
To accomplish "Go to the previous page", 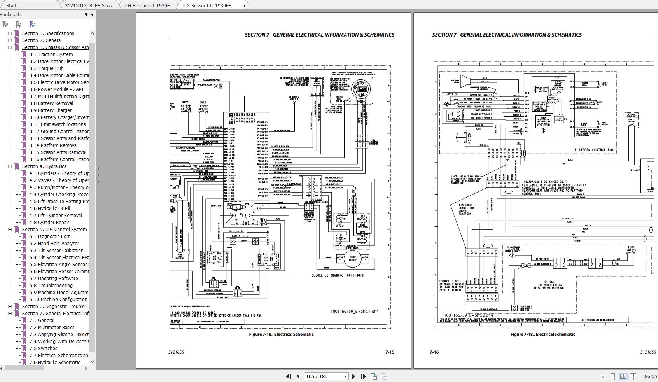I will point(298,376).
